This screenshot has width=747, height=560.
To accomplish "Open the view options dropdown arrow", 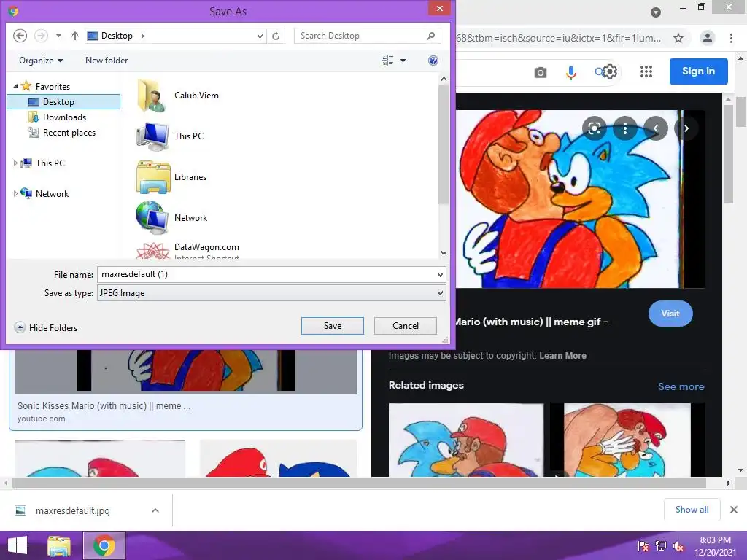I will [x=403, y=61].
